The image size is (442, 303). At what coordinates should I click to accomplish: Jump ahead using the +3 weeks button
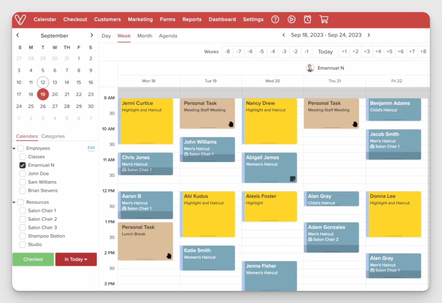point(367,52)
